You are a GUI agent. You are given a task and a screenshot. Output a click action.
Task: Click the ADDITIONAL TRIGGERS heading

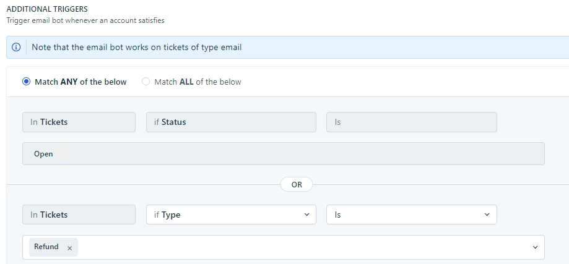coord(47,9)
